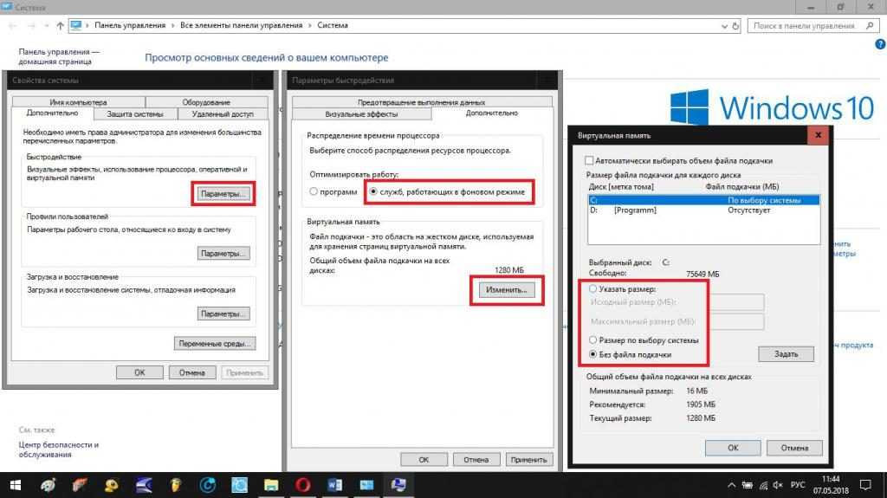887x498 pixels.
Task: Click the computer icon in address bar
Action: click(x=76, y=25)
